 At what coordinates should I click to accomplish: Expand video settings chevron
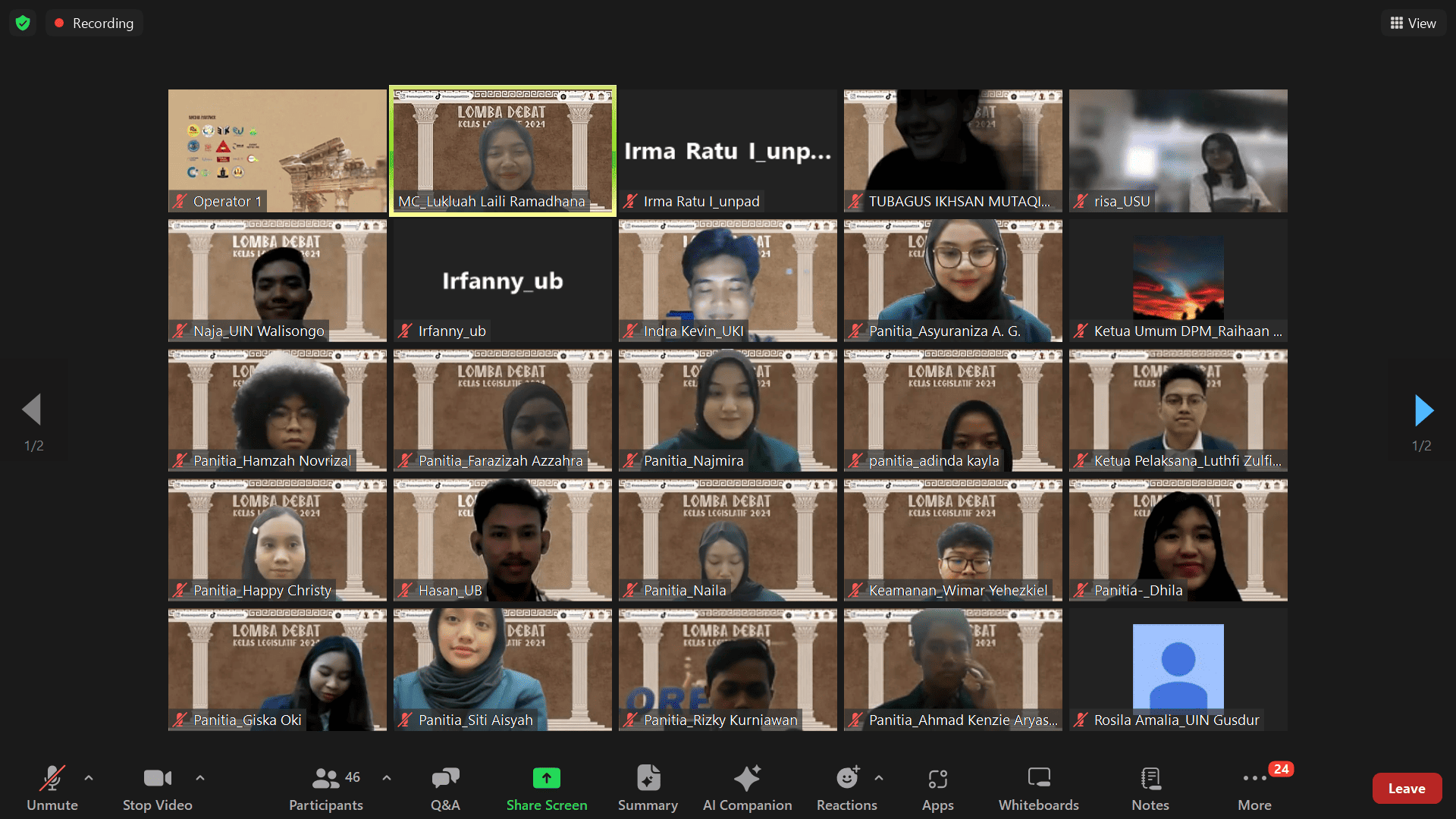point(199,778)
